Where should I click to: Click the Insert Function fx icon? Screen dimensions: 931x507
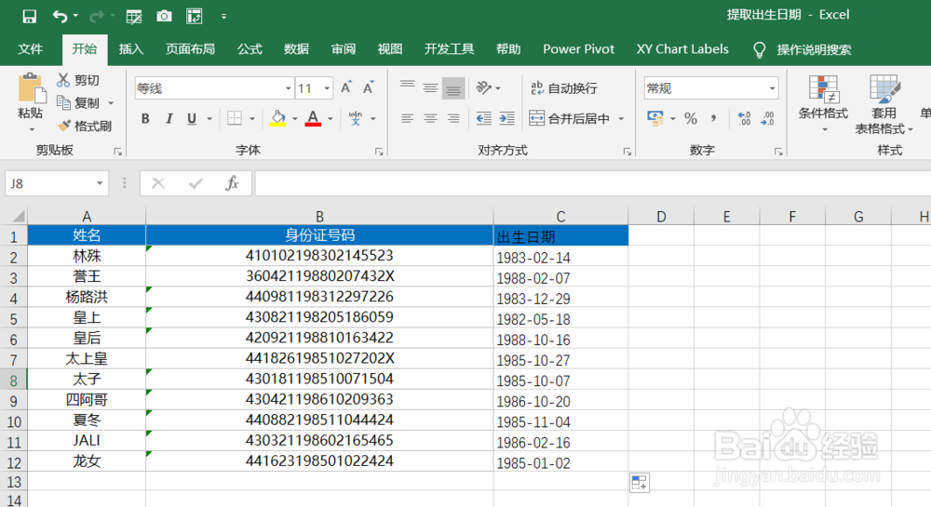232,183
